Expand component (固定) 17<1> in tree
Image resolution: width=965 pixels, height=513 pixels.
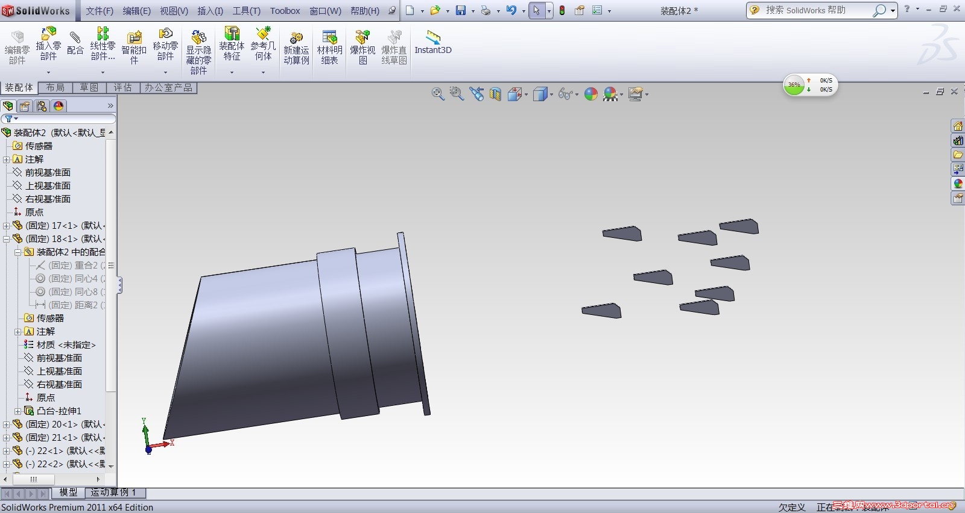tap(6, 226)
